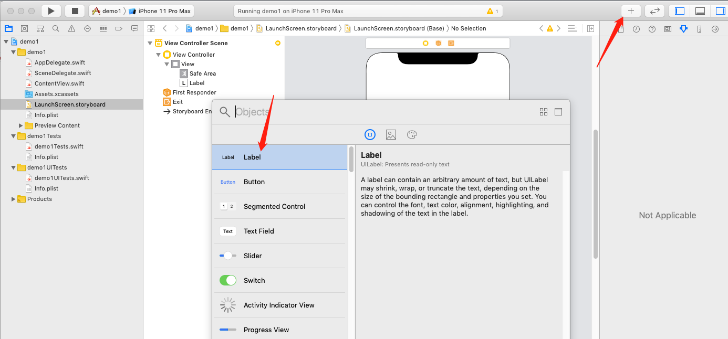
Task: Click the jump bar warning icon
Action: (550, 28)
